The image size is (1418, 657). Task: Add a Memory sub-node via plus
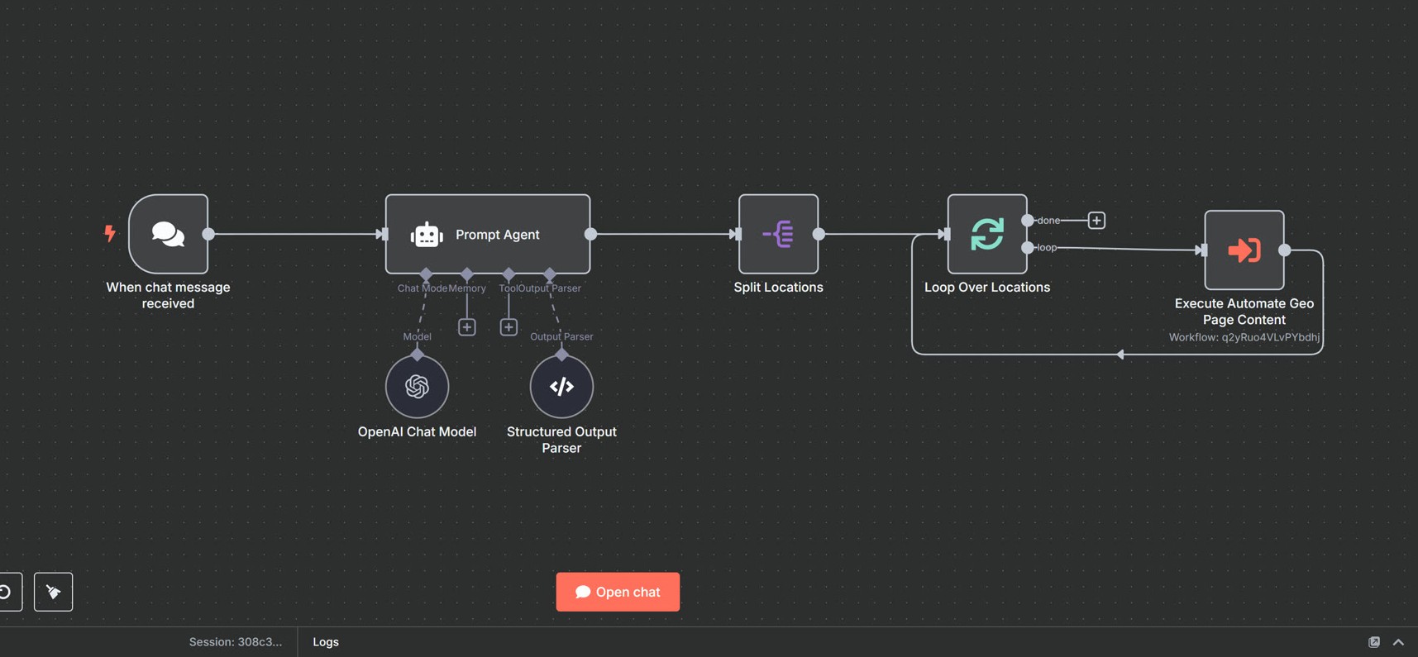(x=467, y=327)
